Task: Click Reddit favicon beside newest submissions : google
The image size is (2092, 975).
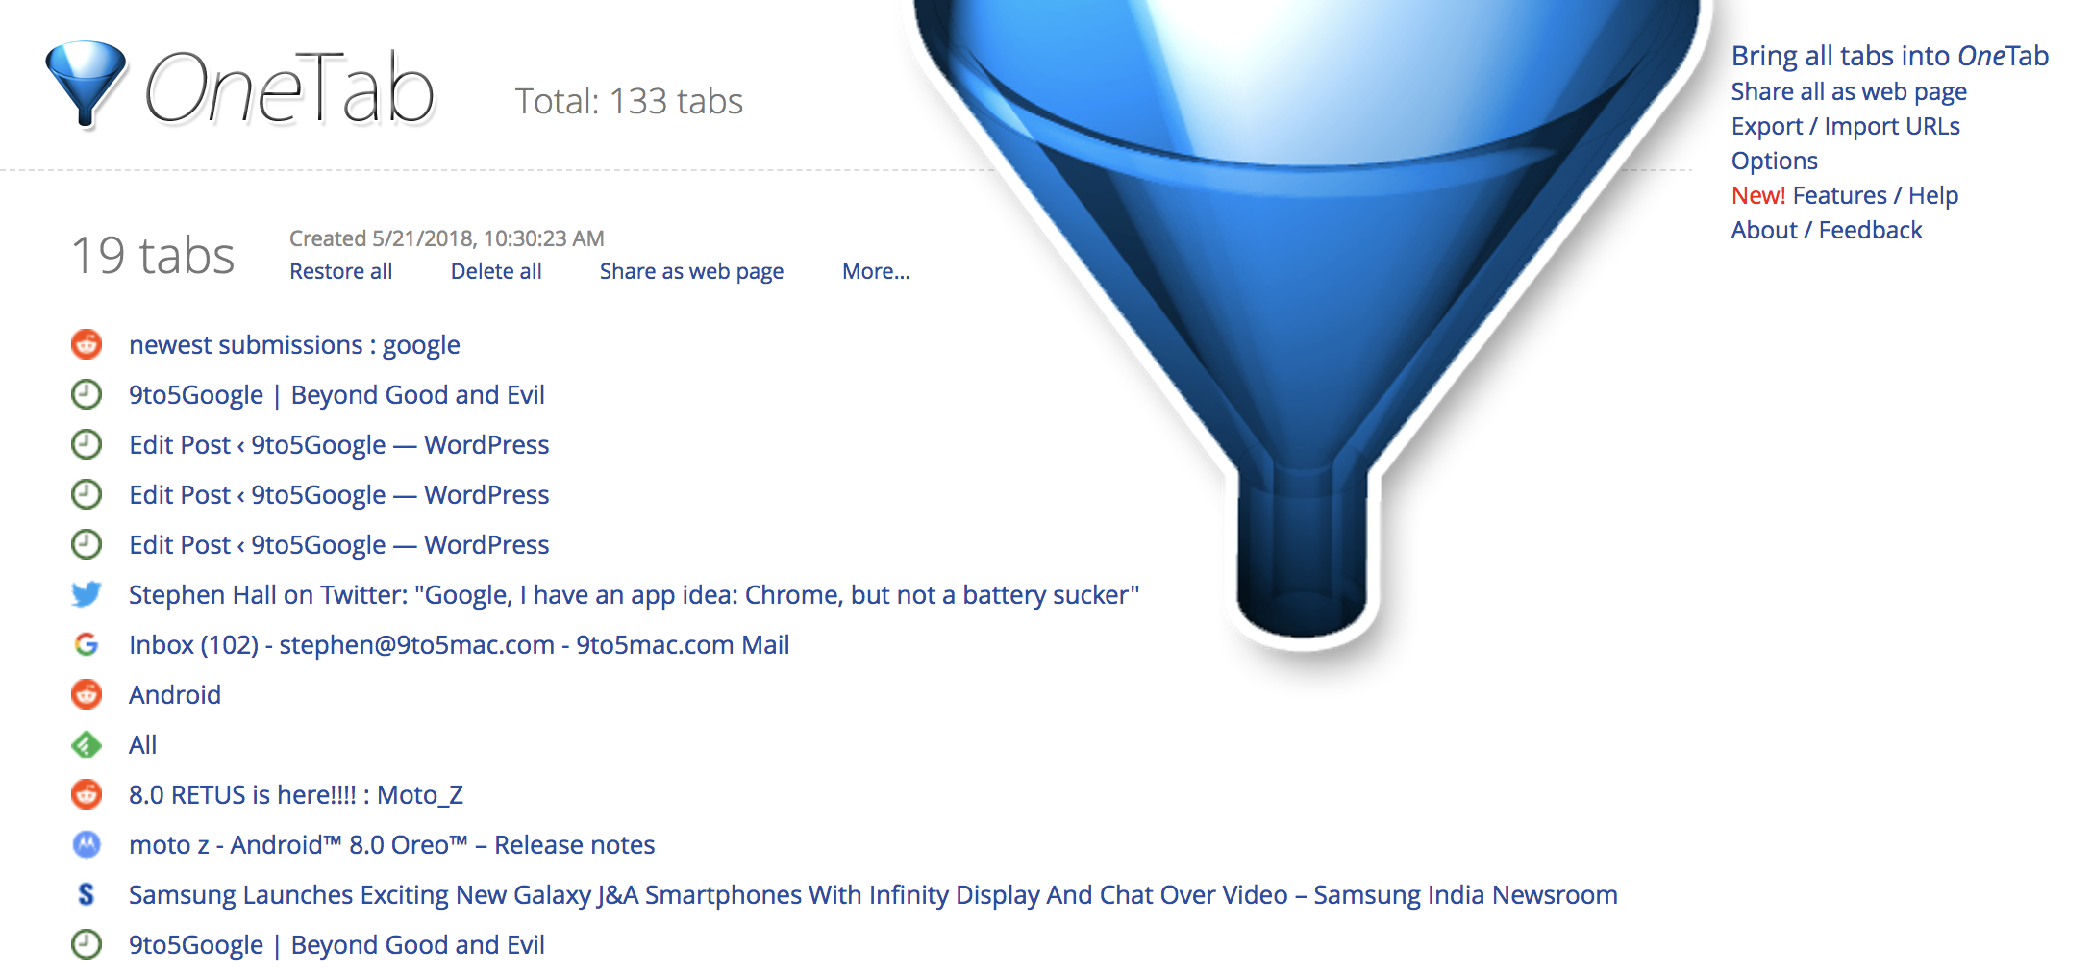Action: point(87,344)
